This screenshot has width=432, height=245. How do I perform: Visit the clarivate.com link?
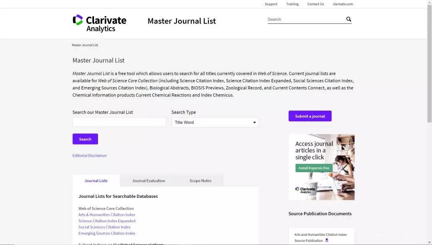(x=343, y=4)
